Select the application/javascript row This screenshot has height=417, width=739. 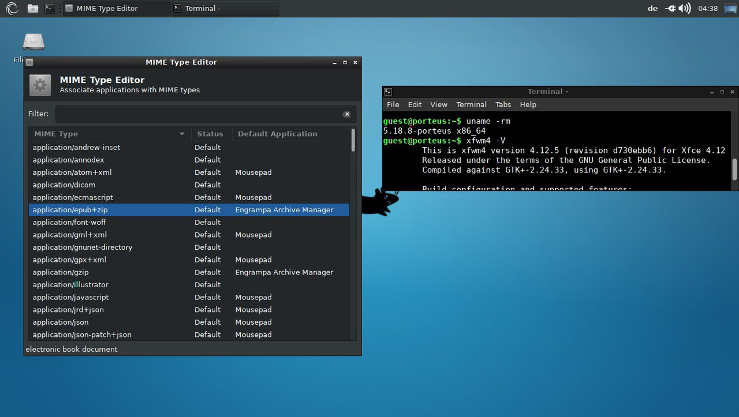tap(189, 297)
